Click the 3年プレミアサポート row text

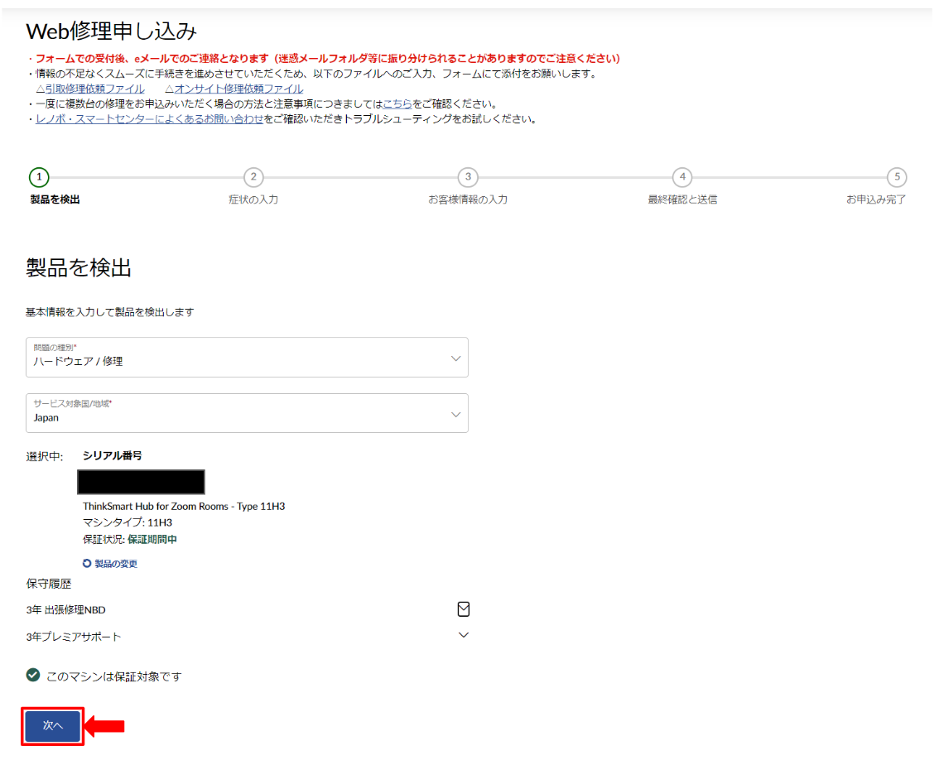[x=74, y=637]
